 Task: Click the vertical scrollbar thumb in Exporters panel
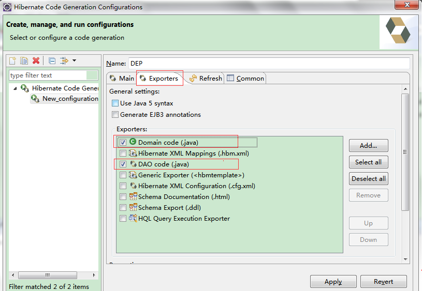405,152
